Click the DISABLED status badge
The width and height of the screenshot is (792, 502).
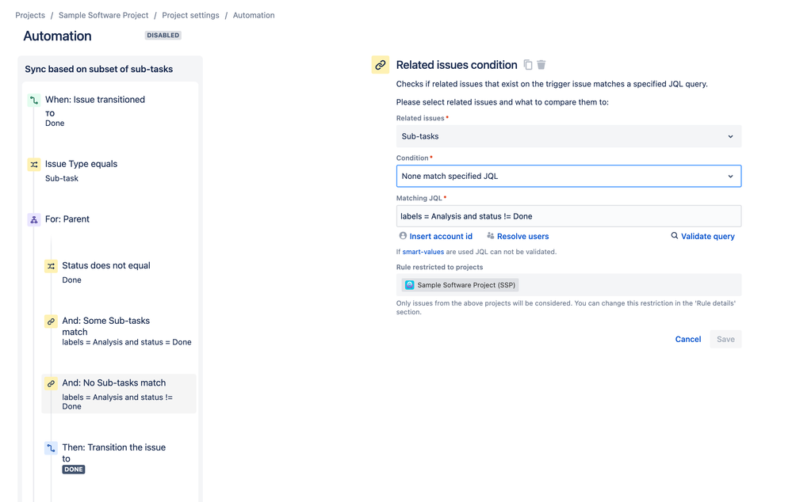pyautogui.click(x=163, y=36)
